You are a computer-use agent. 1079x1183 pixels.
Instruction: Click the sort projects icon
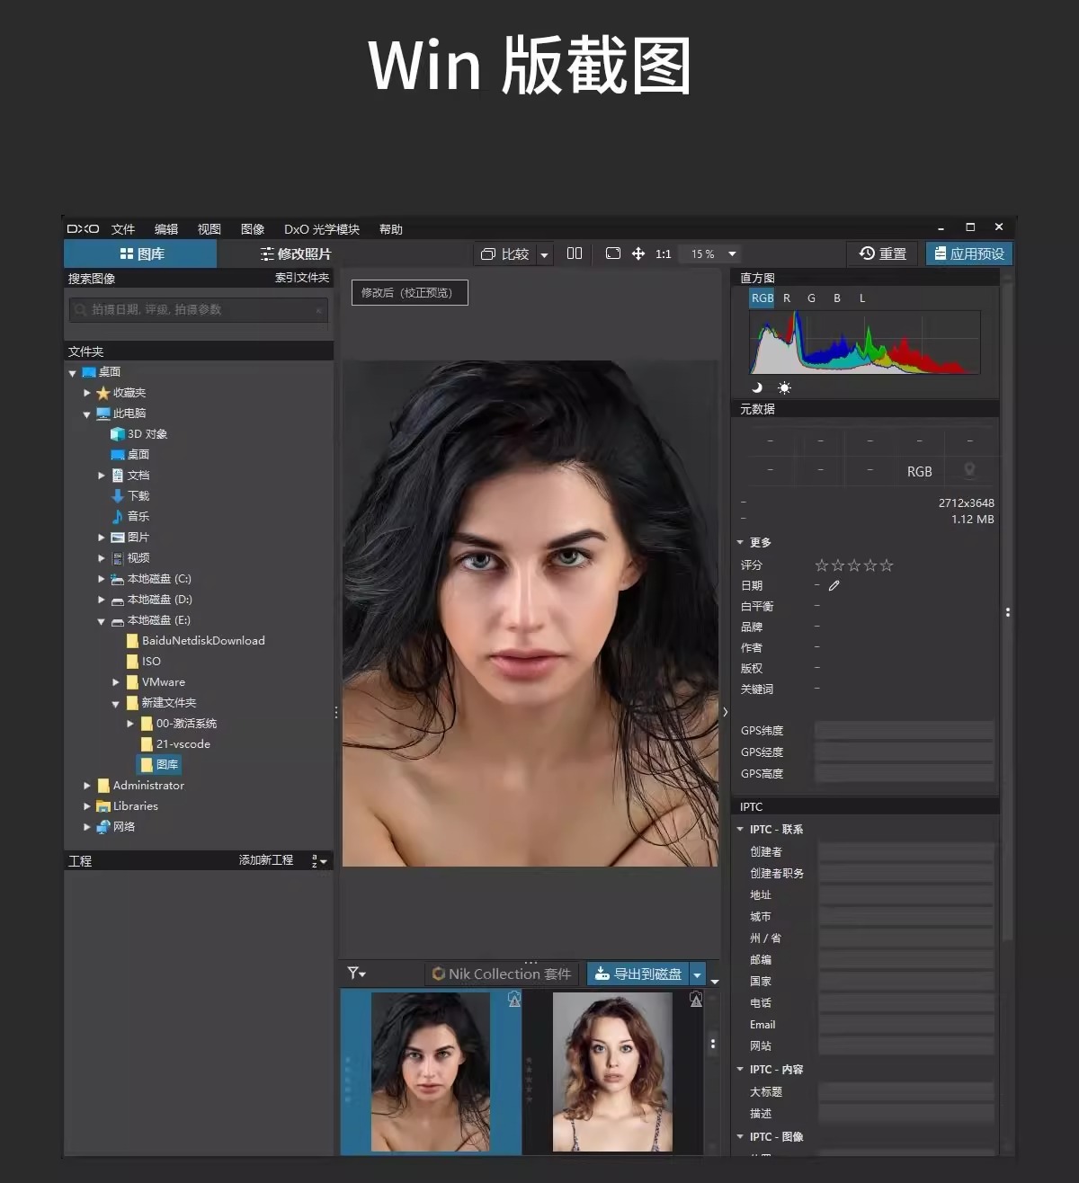[x=318, y=861]
